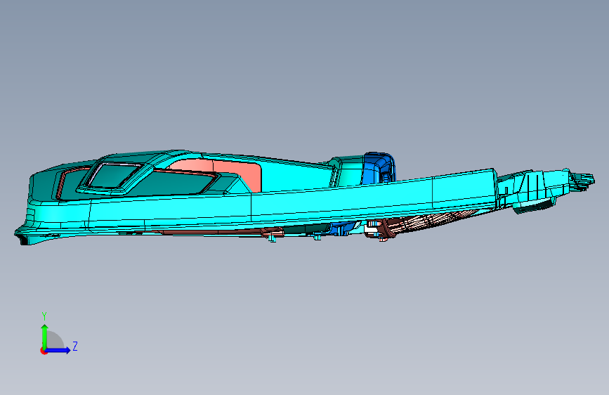Click the green Y axis arrow of triad

pyautogui.click(x=45, y=336)
